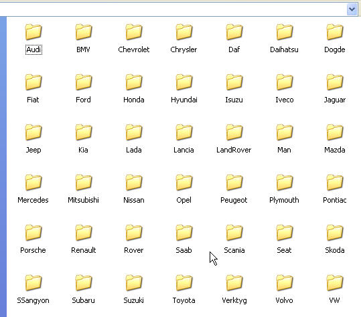Select the VW folder icon

point(334,282)
